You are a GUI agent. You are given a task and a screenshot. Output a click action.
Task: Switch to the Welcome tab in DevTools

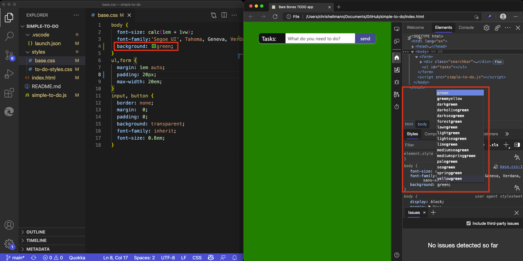point(415,27)
